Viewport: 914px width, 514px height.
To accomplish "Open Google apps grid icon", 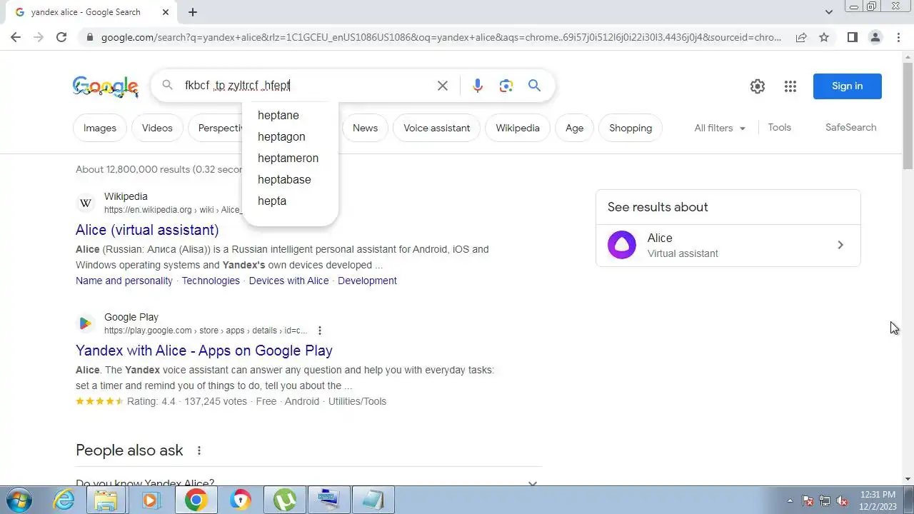I will click(x=790, y=86).
